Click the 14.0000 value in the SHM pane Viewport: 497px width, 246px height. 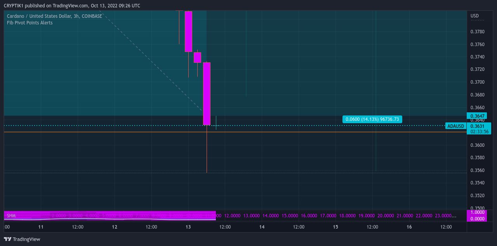(x=271, y=215)
